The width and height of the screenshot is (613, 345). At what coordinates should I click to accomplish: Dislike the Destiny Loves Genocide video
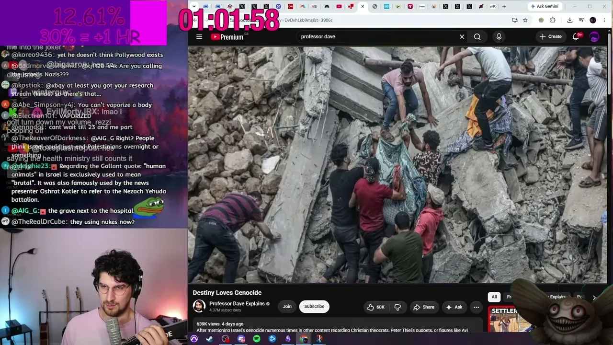(x=397, y=307)
